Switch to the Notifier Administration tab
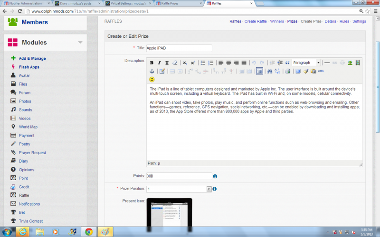 [27, 3]
